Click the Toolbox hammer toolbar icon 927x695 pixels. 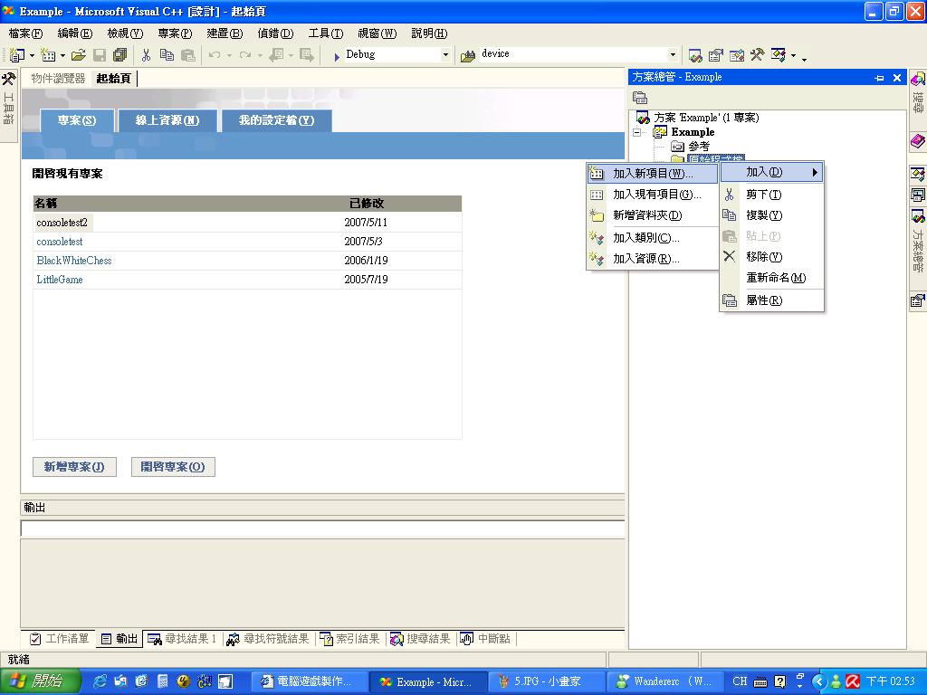click(x=757, y=55)
